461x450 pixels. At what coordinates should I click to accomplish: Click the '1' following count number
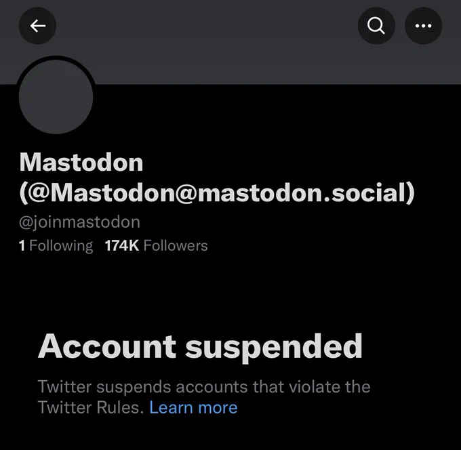click(22, 246)
